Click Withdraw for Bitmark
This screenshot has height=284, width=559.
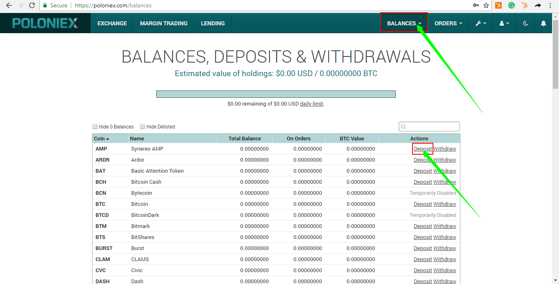coord(445,226)
